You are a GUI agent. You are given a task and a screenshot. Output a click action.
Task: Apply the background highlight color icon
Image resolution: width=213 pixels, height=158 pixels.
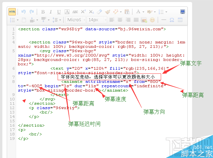coord(150,12)
